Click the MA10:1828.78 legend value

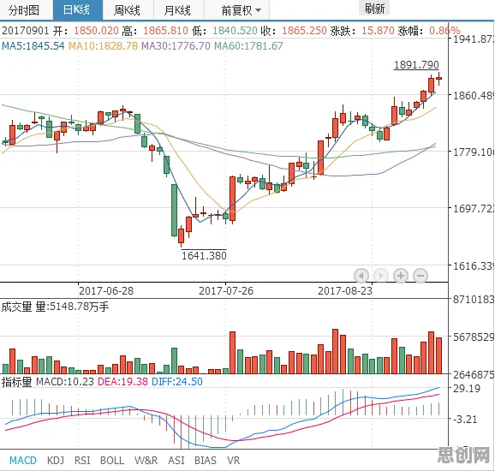point(104,46)
